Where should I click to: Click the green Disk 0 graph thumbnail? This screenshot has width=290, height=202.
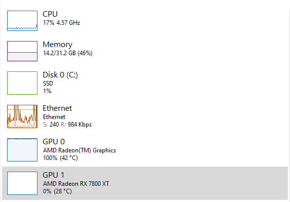(22, 83)
